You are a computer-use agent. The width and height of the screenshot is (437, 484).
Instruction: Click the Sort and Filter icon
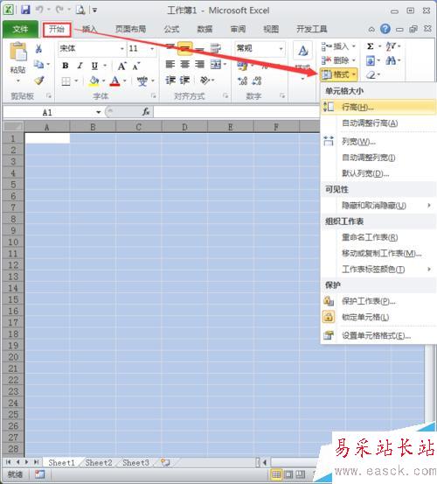click(390, 46)
